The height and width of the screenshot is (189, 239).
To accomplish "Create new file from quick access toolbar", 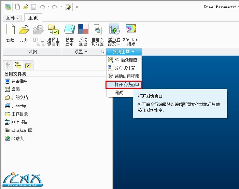I will 17,7.
